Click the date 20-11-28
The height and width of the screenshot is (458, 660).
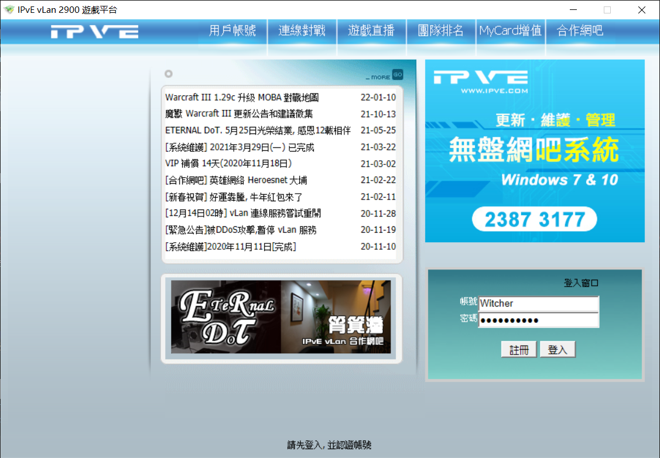point(378,213)
